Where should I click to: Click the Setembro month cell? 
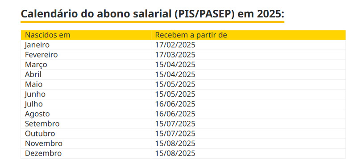coord(86,124)
